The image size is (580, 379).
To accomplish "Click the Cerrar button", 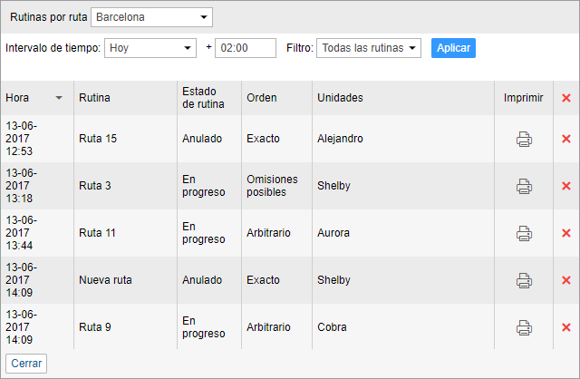I will [26, 363].
